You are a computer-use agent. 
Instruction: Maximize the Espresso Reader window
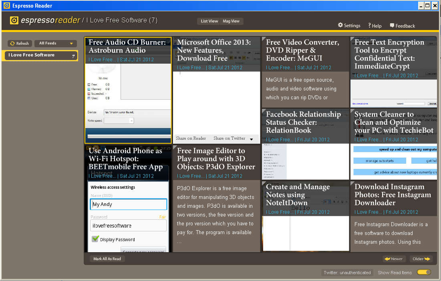point(427,6)
